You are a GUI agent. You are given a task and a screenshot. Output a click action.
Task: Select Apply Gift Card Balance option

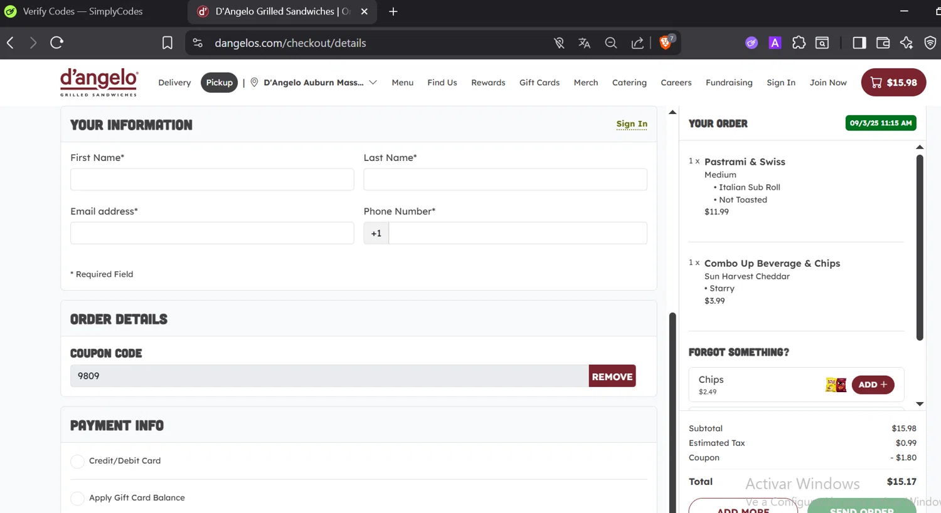(77, 499)
